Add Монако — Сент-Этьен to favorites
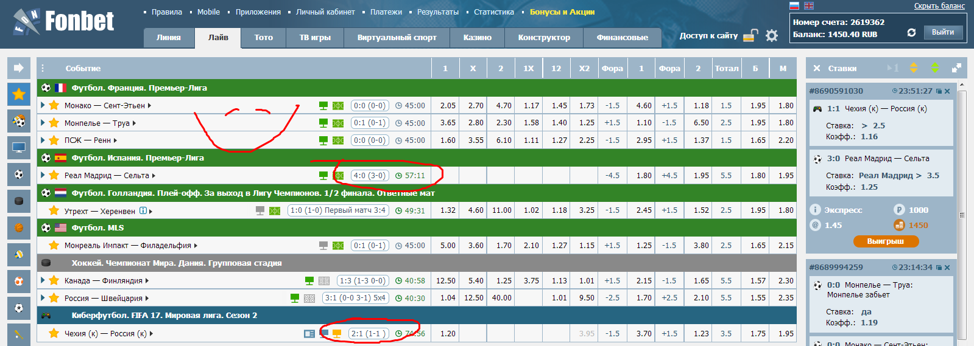 pos(54,106)
